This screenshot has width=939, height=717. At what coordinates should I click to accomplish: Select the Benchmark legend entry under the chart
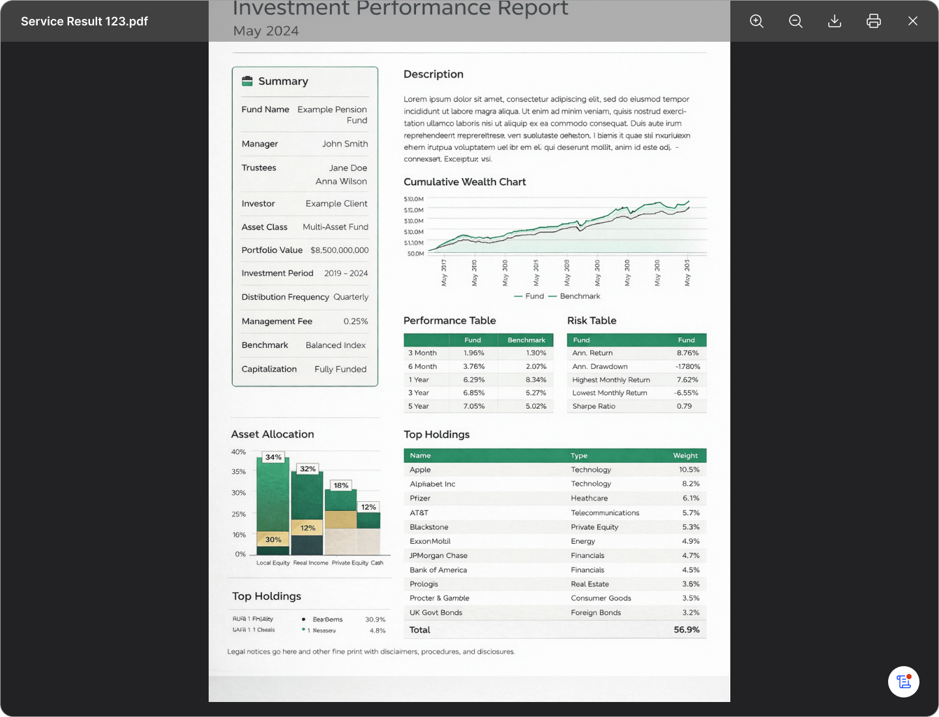coord(574,296)
